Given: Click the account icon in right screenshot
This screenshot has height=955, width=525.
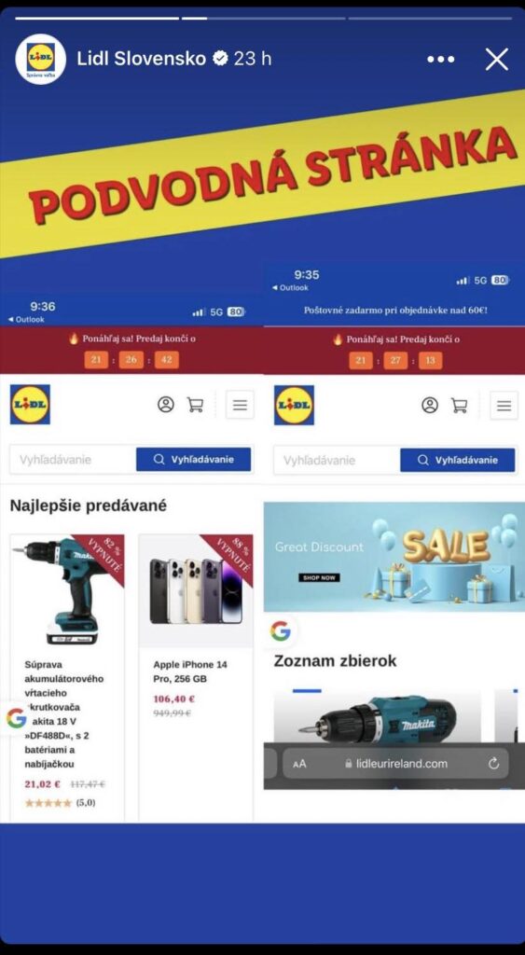Looking at the screenshot, I should [x=430, y=405].
